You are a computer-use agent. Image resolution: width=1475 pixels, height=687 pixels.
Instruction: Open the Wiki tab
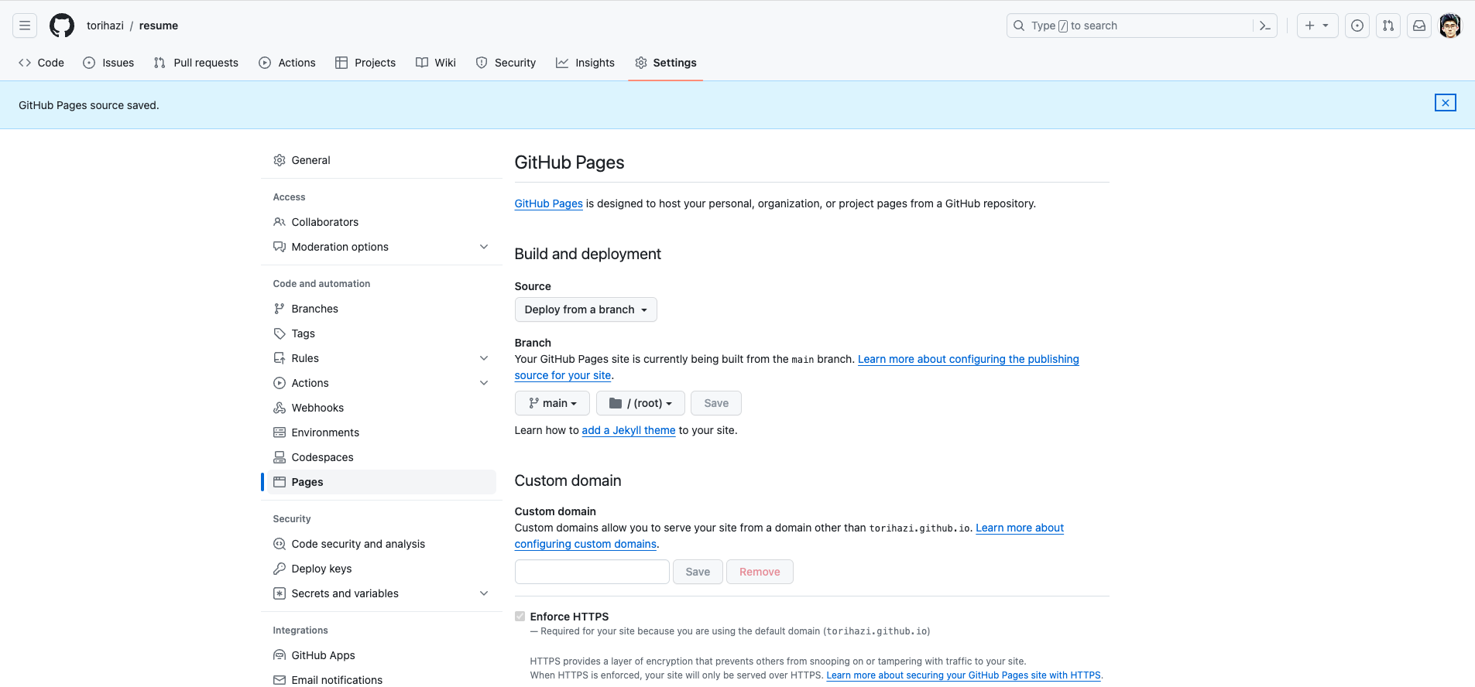[436, 63]
